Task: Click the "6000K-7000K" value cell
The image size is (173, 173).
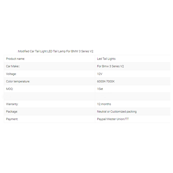Action: click(106, 82)
